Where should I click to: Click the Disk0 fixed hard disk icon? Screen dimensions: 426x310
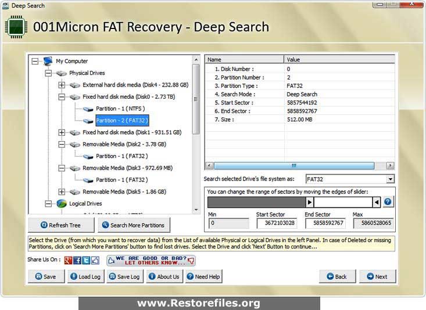pos(75,97)
